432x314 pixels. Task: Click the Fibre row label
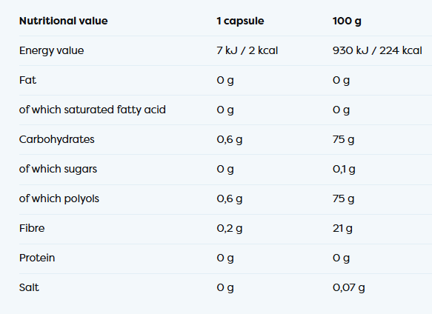[32, 228]
